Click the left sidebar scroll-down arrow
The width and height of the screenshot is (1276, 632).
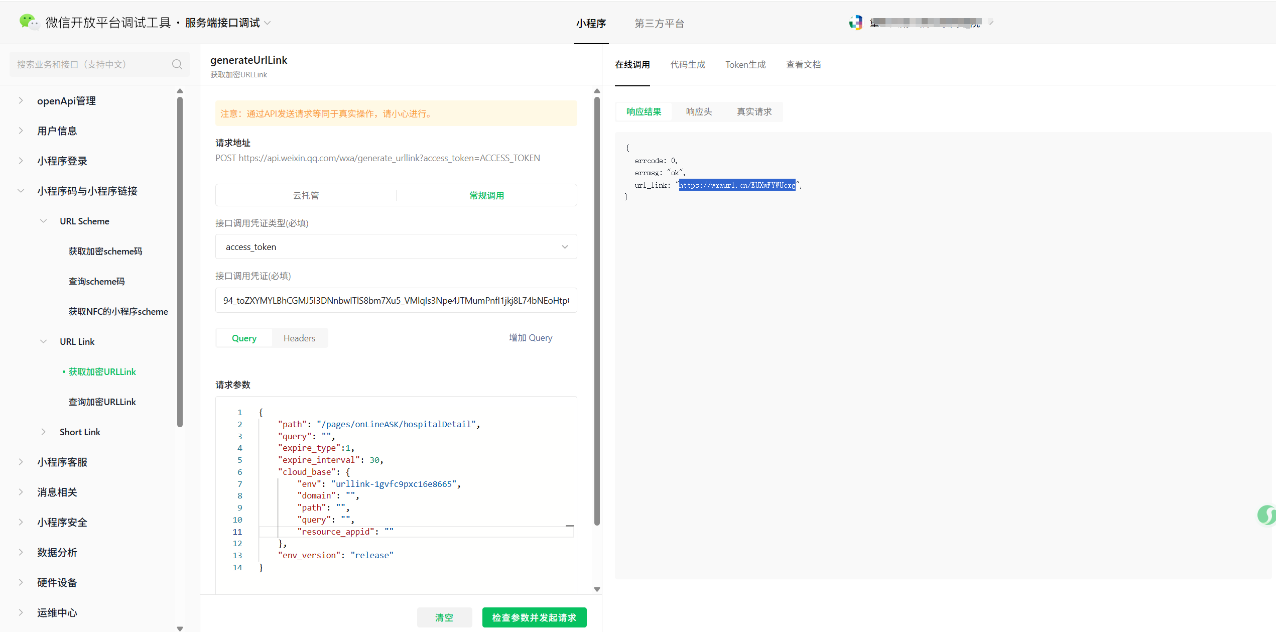click(x=180, y=628)
